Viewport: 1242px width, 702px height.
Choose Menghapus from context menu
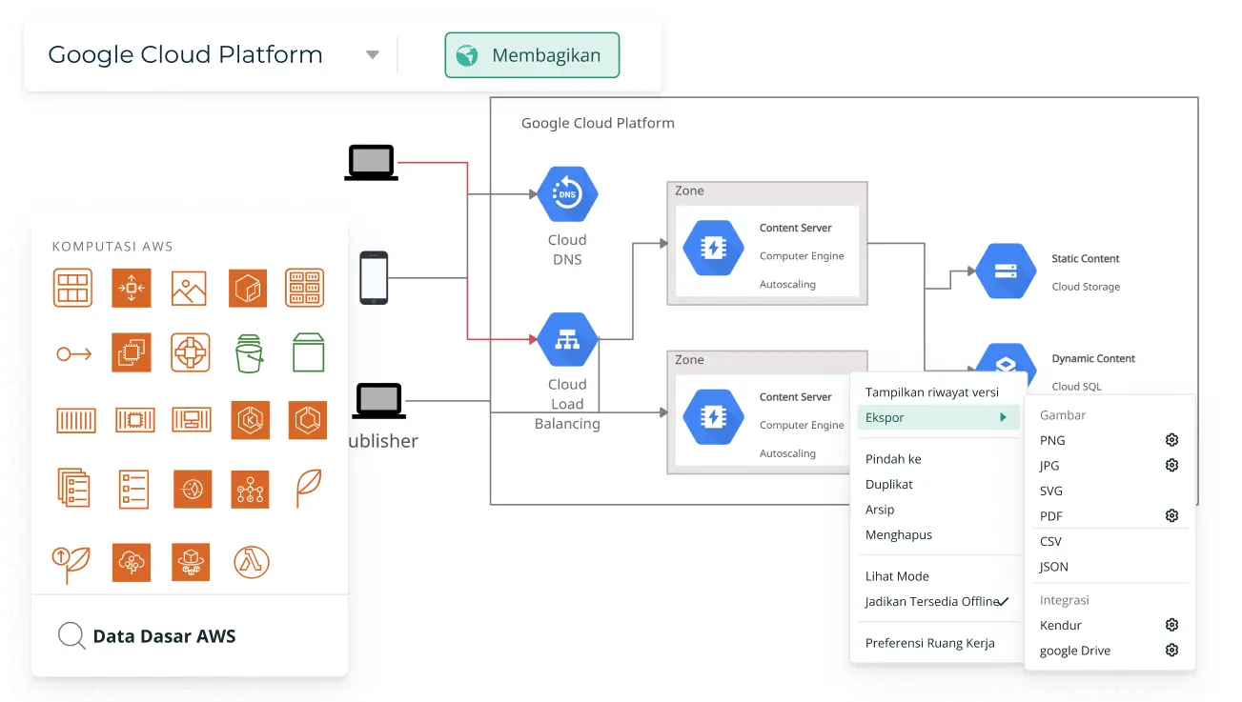pyautogui.click(x=899, y=534)
